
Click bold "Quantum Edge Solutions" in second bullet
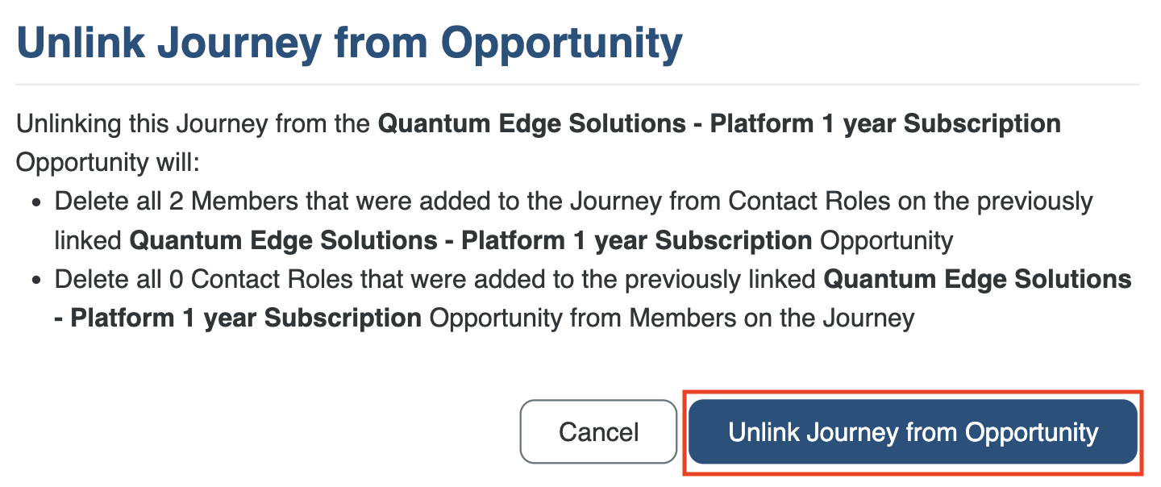(x=976, y=279)
